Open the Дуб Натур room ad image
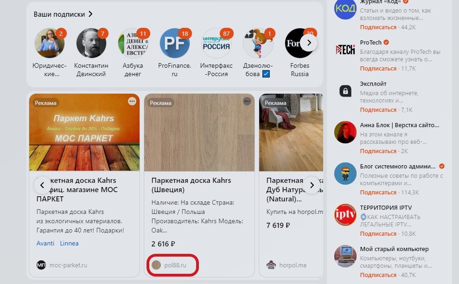The width and height of the screenshot is (459, 284). point(291,132)
